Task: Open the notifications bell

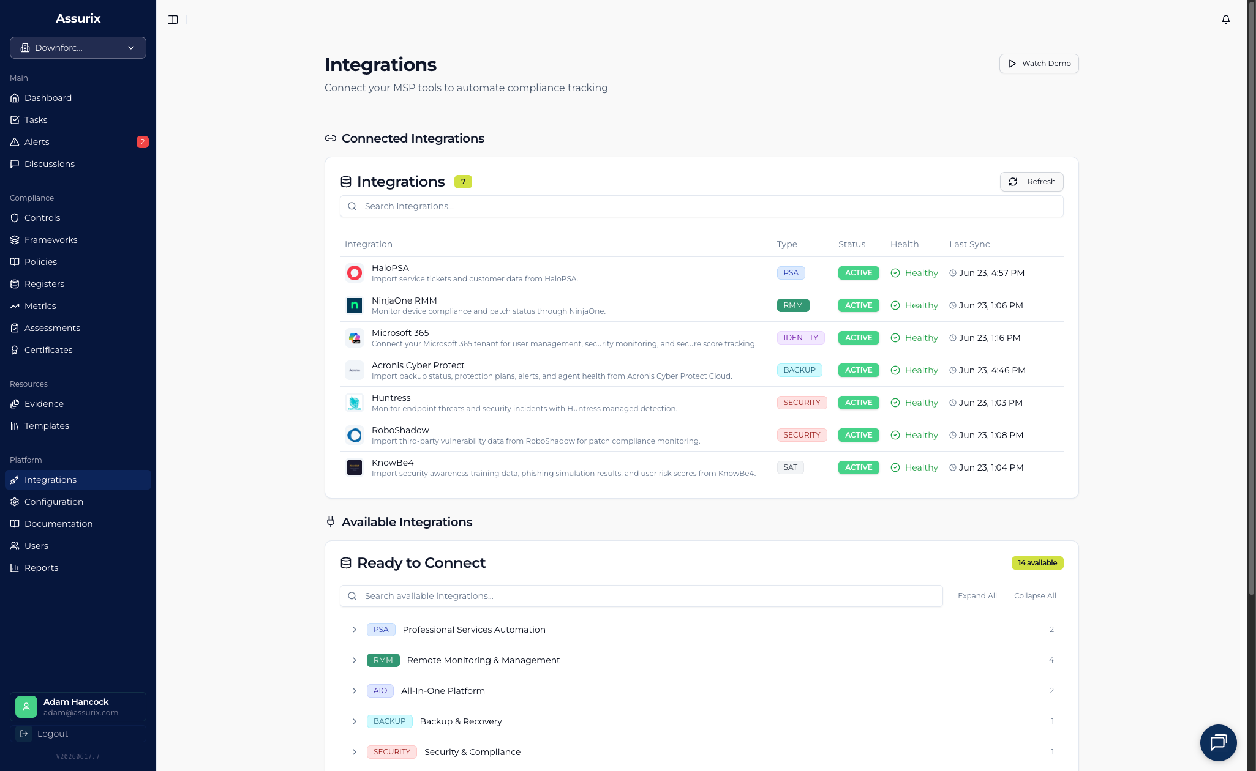Action: (1226, 20)
